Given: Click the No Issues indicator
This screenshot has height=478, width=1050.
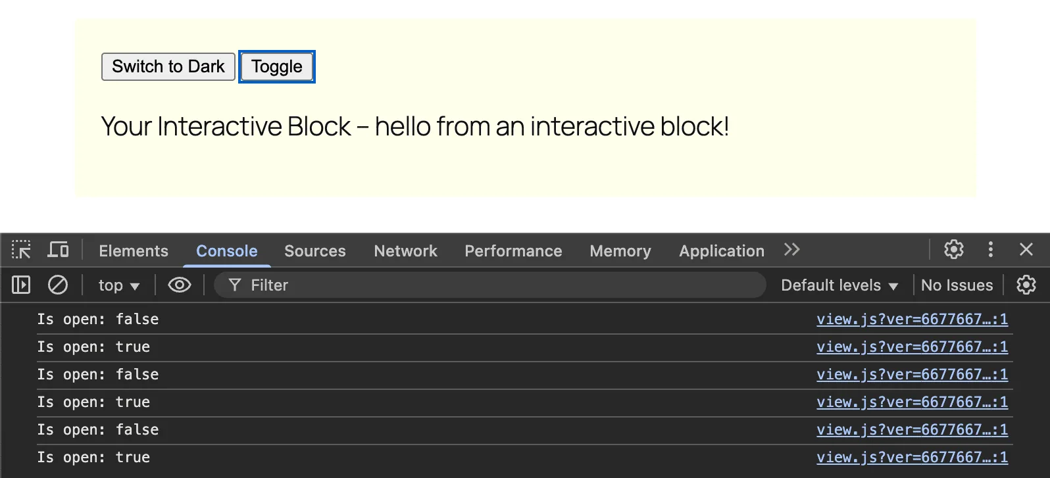Looking at the screenshot, I should pyautogui.click(x=957, y=285).
